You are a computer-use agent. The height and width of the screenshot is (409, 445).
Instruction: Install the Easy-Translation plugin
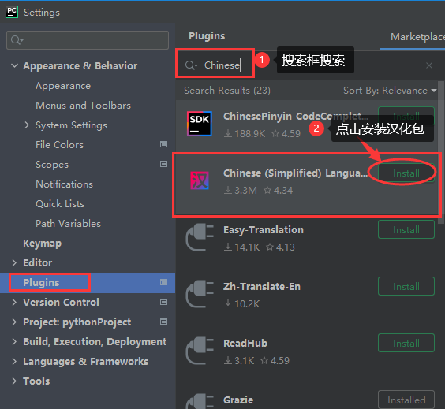(406, 229)
